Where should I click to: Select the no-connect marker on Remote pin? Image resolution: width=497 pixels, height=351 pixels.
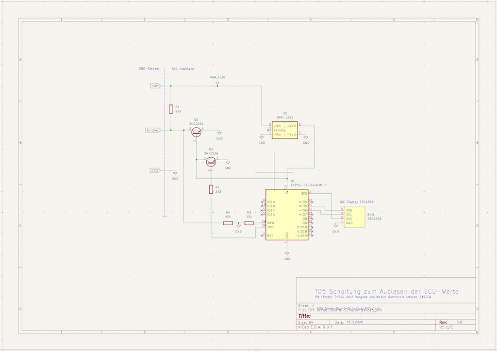[268, 130]
